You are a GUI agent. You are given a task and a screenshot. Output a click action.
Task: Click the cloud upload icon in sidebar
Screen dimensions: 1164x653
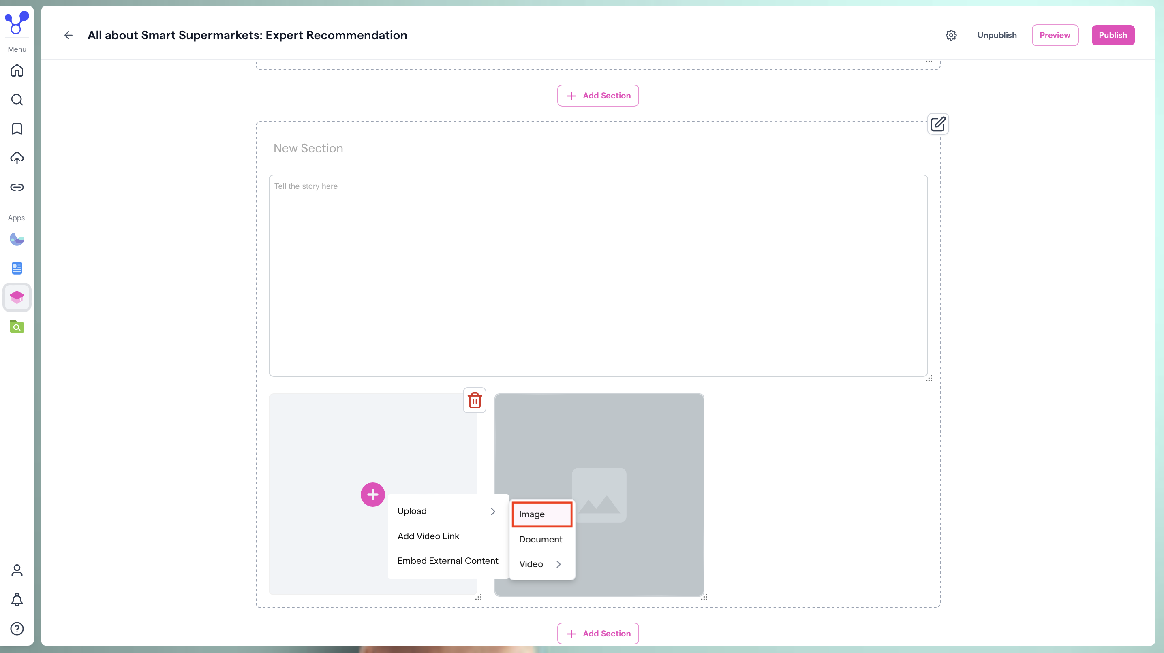pyautogui.click(x=17, y=158)
